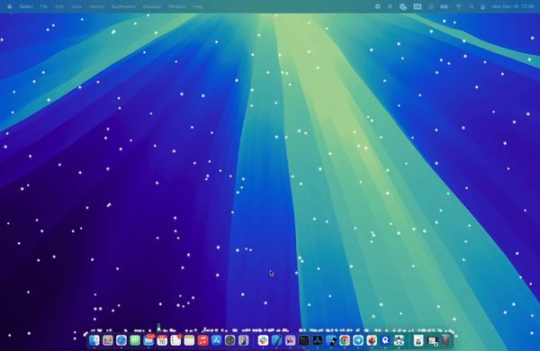
Task: Launch the Music app from dock
Action: [202, 340]
